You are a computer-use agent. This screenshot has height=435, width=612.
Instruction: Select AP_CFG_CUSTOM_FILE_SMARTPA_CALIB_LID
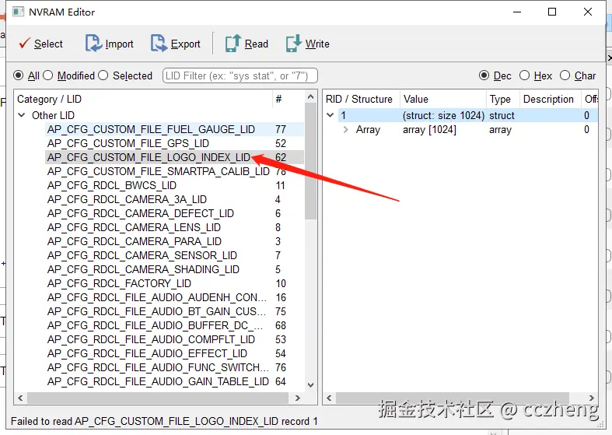[x=158, y=171]
